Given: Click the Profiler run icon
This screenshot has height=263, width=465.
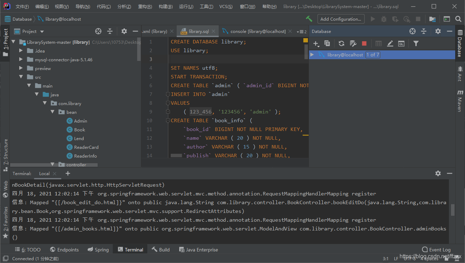Looking at the screenshot, I should [x=407, y=19].
